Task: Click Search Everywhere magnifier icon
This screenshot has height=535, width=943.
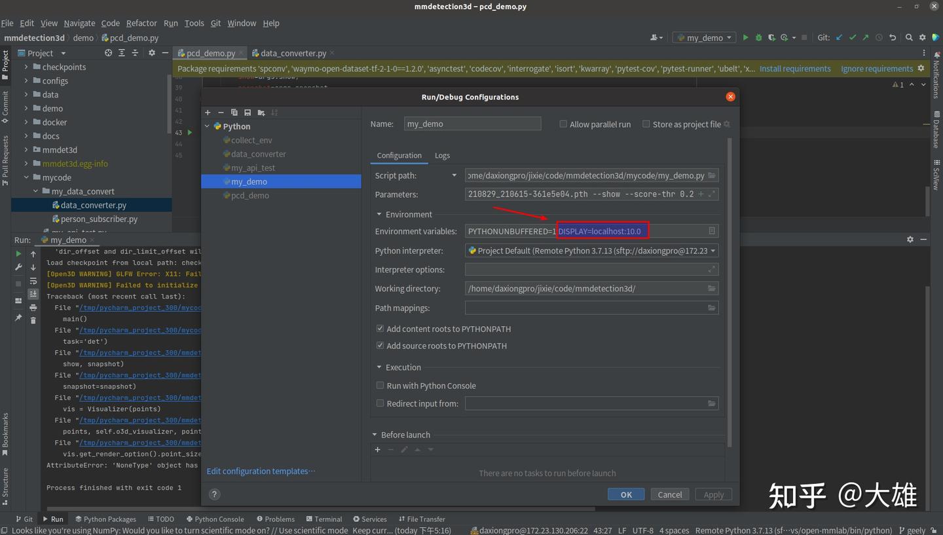Action: (x=909, y=38)
